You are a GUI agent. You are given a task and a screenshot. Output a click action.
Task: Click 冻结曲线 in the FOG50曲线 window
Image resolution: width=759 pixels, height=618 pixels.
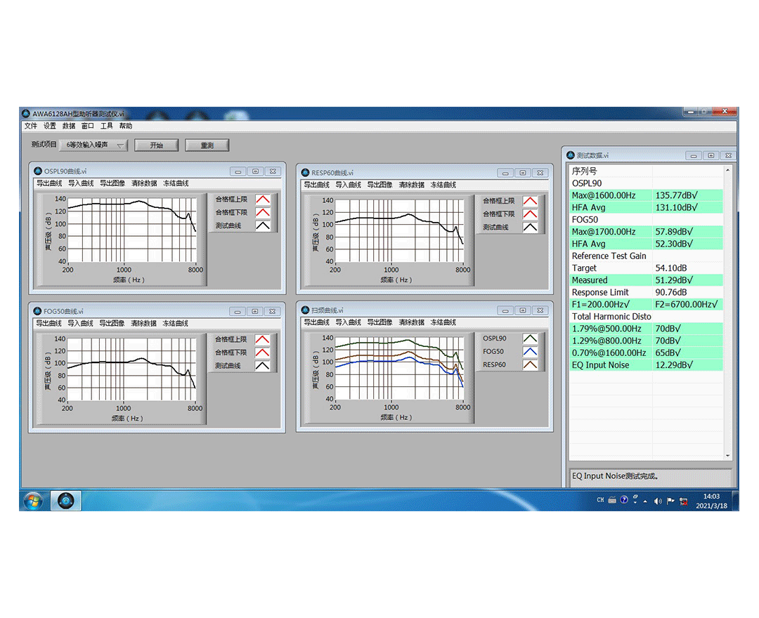(176, 324)
